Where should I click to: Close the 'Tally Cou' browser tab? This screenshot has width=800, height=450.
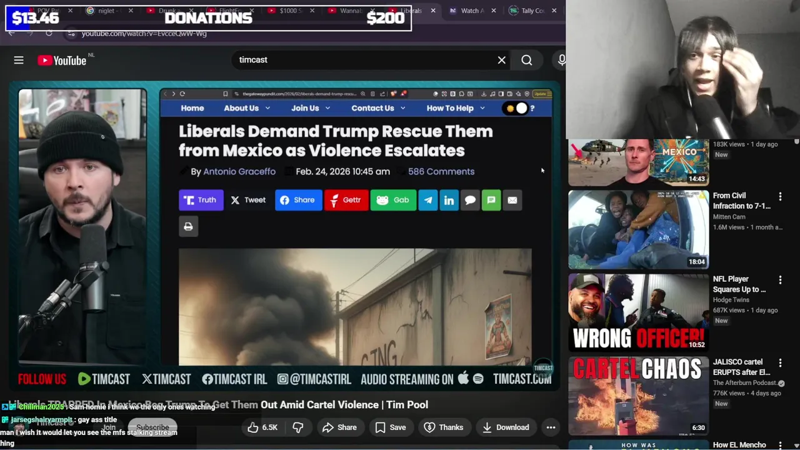coord(554,11)
